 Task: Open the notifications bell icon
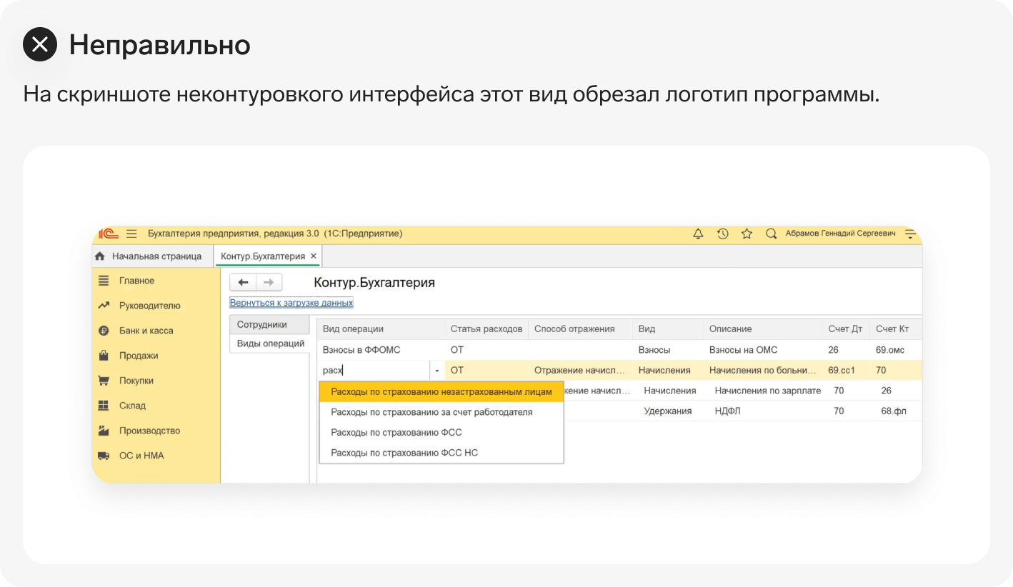click(699, 234)
